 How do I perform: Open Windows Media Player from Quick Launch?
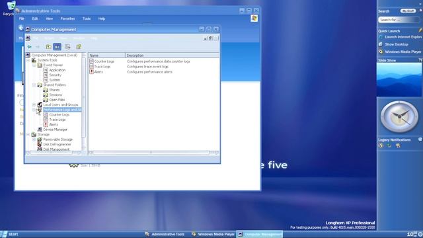[400, 52]
